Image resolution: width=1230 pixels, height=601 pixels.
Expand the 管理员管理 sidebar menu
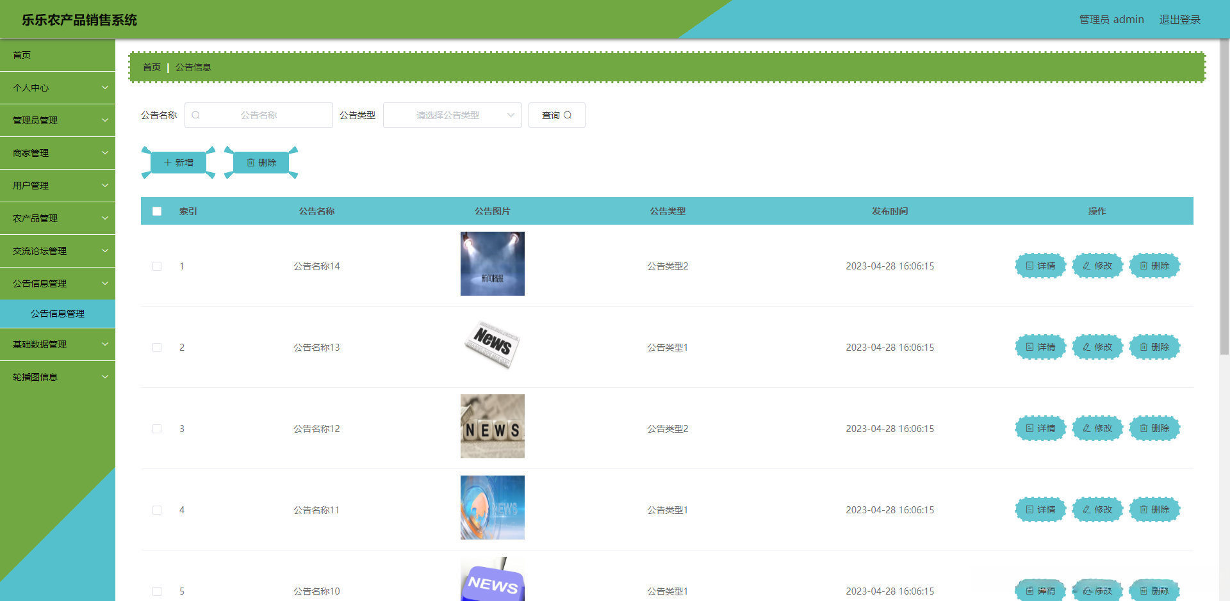click(x=58, y=120)
